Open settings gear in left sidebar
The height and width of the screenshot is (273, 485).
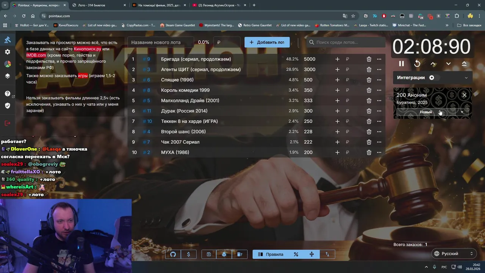click(8, 52)
